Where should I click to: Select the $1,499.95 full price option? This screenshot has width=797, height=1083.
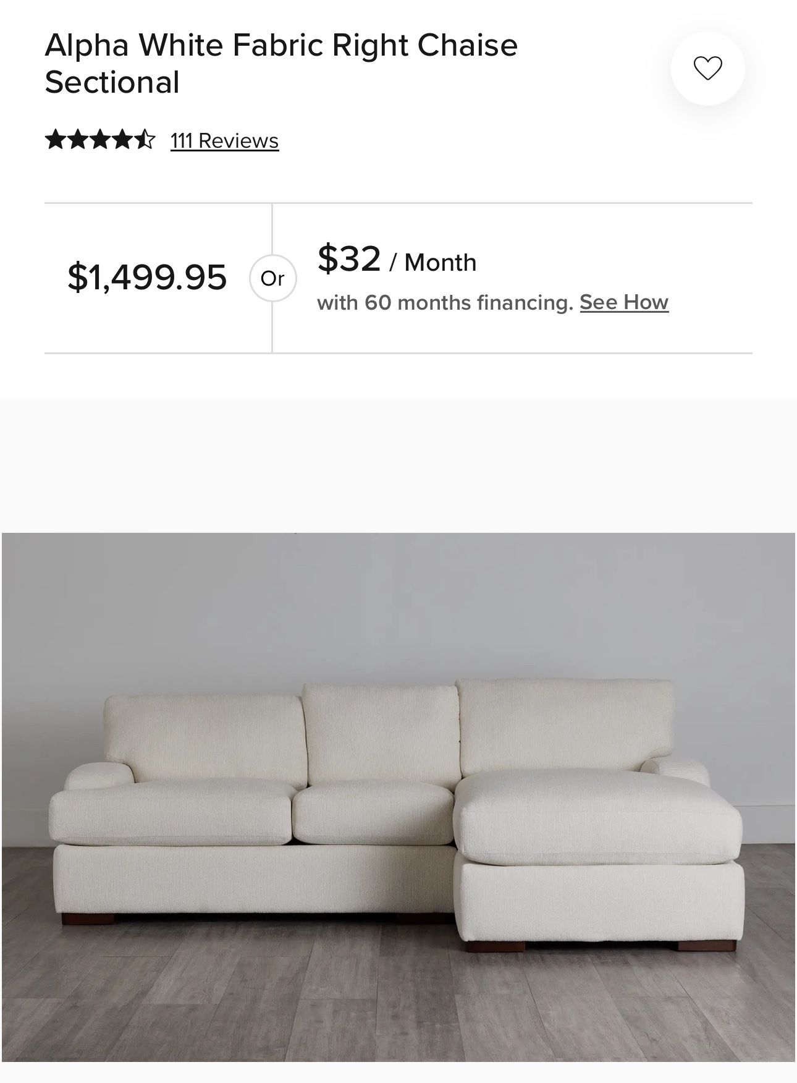147,277
